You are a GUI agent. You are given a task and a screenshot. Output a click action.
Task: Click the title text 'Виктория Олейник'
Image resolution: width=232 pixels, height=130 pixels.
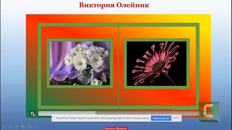coord(114,5)
